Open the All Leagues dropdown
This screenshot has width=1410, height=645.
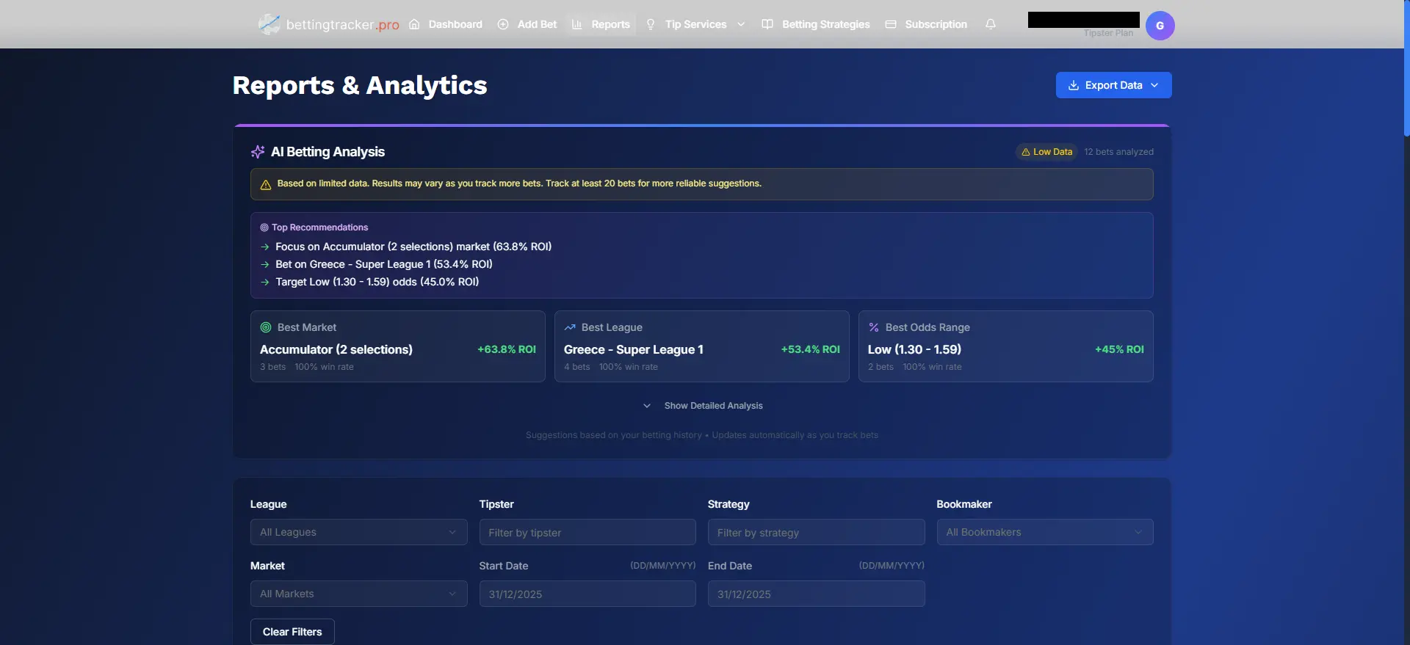point(358,532)
